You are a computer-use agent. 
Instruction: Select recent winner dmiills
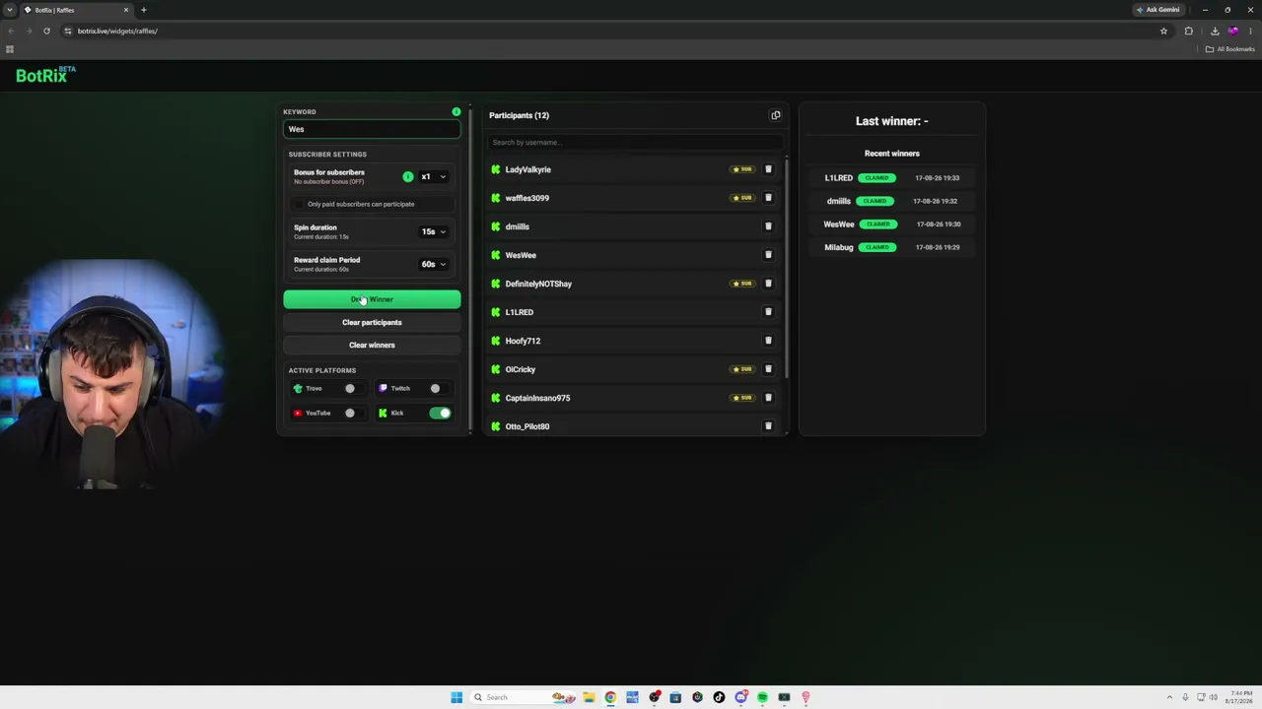tap(838, 201)
